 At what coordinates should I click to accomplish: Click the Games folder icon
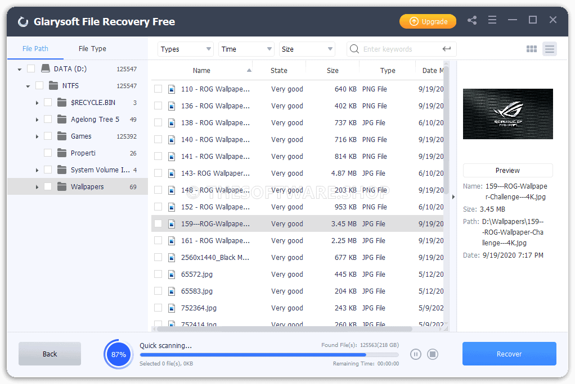[x=62, y=136]
